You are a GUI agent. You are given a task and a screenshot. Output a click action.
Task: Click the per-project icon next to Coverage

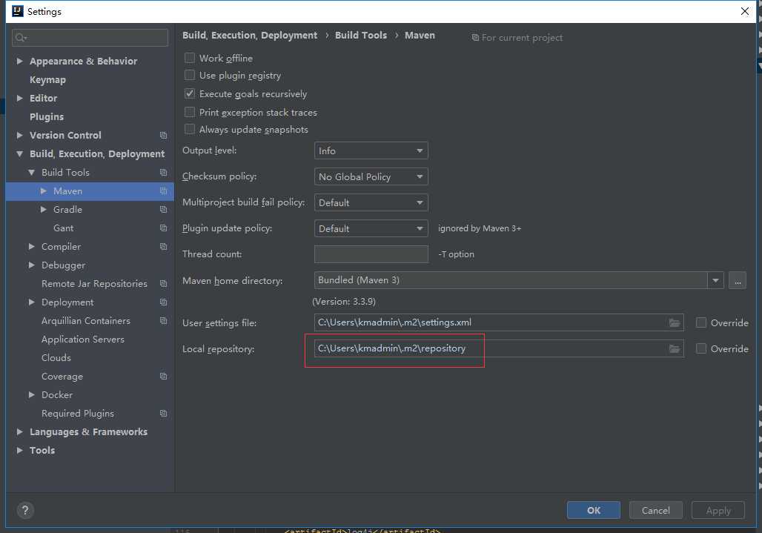[x=163, y=376]
